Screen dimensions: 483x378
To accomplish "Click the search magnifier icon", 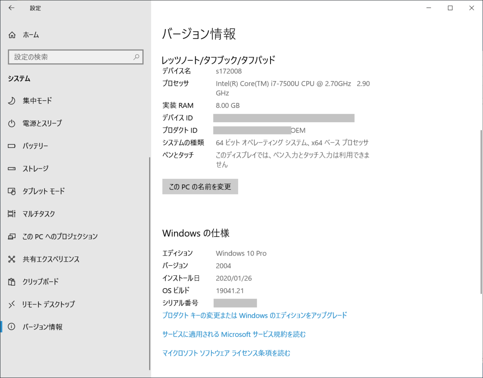I will coord(137,57).
